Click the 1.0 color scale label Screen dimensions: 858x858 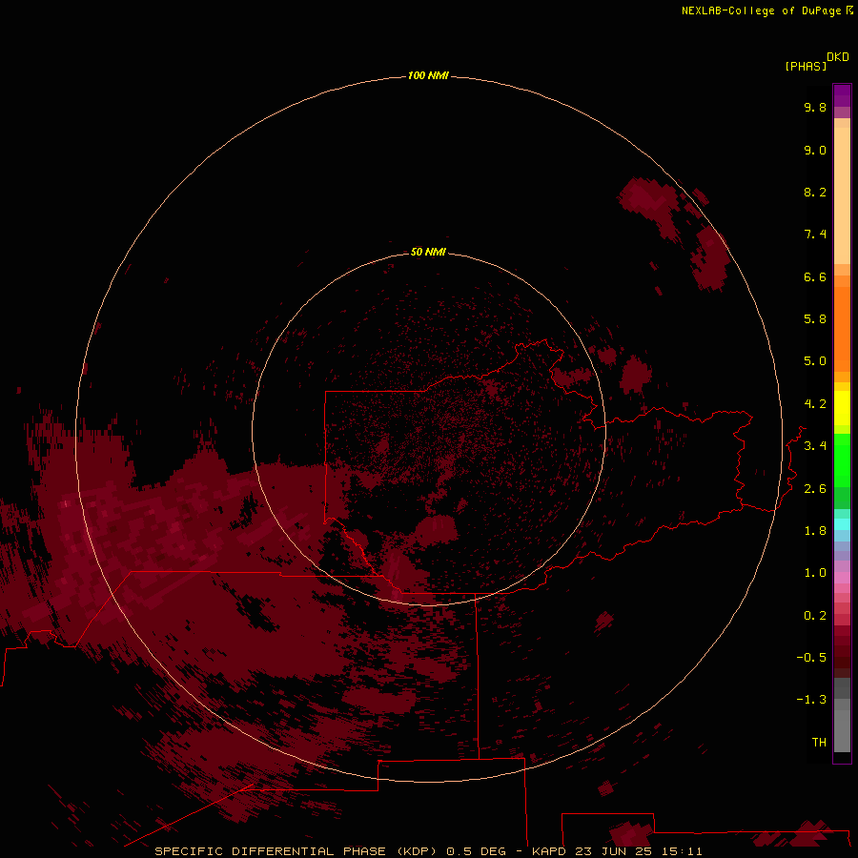pos(815,573)
